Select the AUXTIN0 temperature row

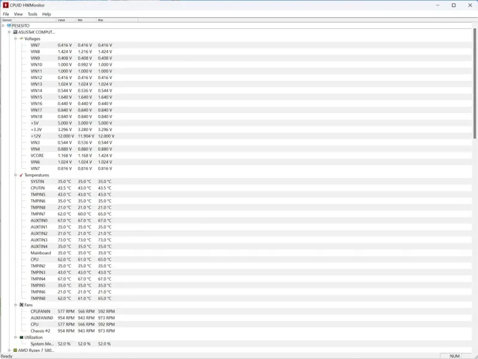pos(71,220)
